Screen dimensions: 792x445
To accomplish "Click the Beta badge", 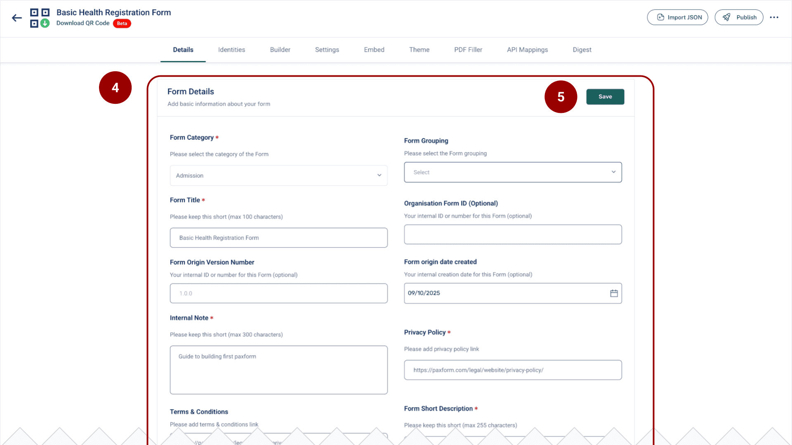I will coord(122,23).
